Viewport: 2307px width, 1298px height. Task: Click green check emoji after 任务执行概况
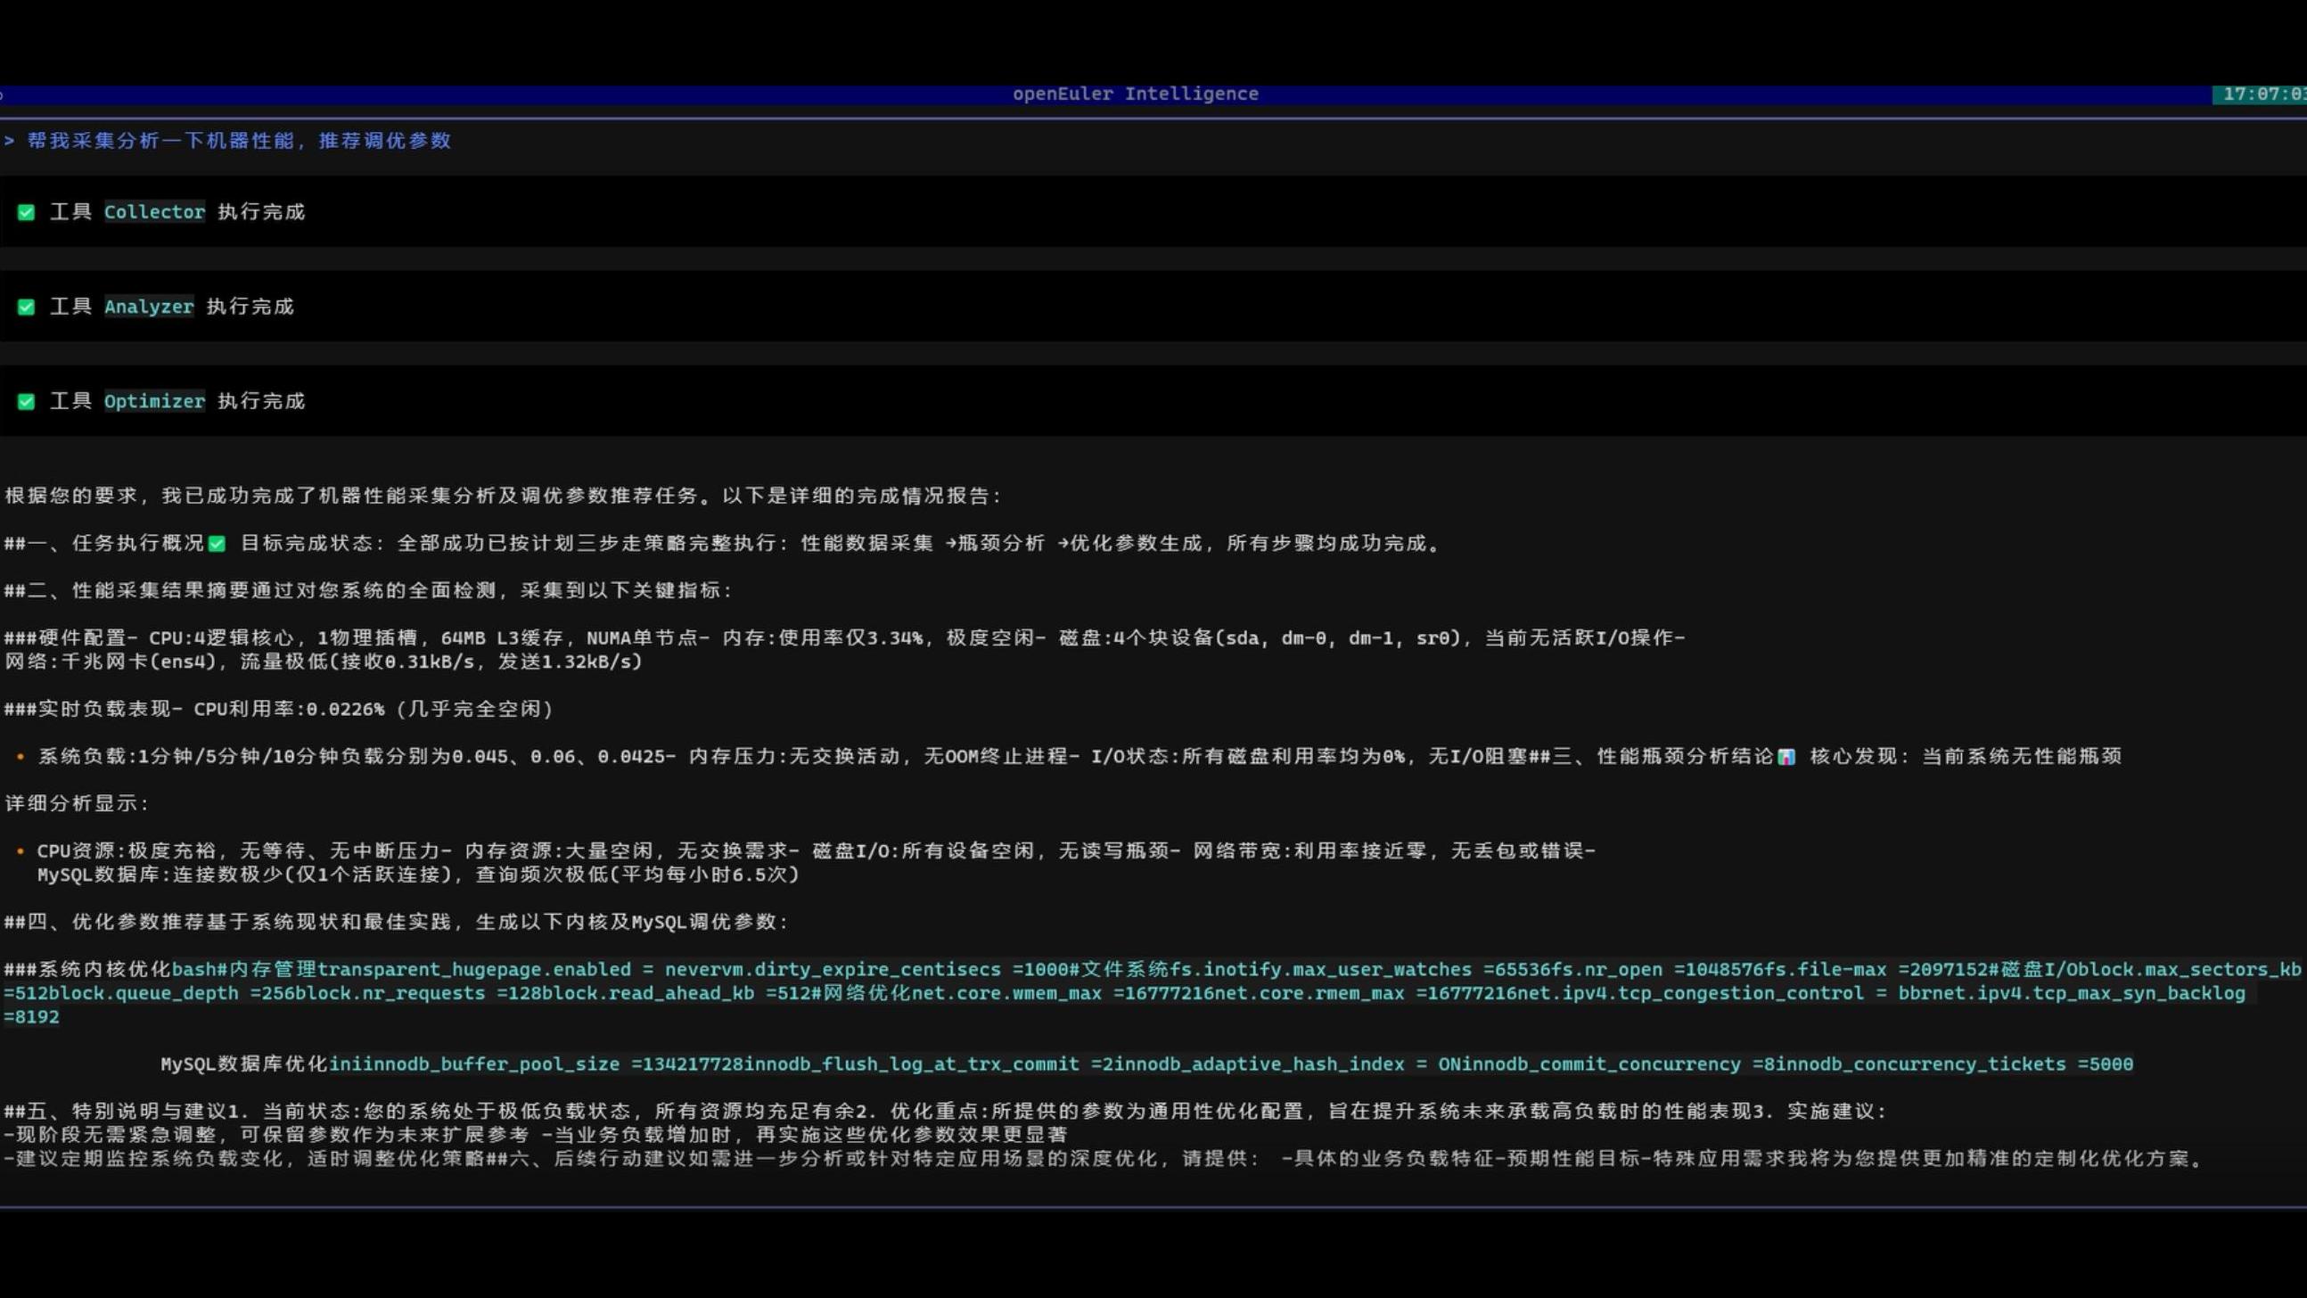[x=217, y=544]
